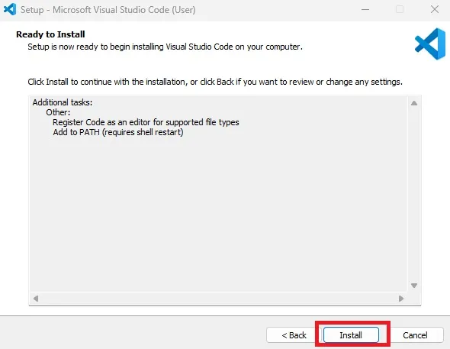Viewport: 450px width, 349px height.
Task: Close the Setup window with X
Action: pyautogui.click(x=435, y=9)
